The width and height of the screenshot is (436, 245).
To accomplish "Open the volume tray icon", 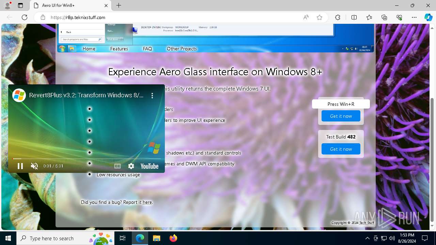I will 392,238.
